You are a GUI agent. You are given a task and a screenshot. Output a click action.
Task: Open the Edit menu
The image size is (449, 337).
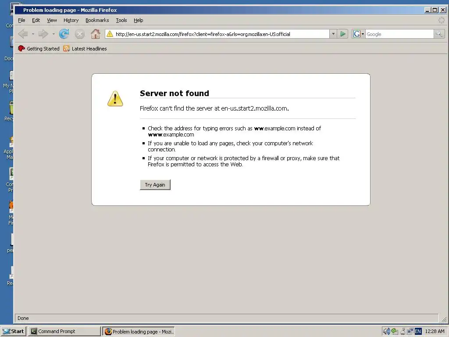click(x=36, y=20)
